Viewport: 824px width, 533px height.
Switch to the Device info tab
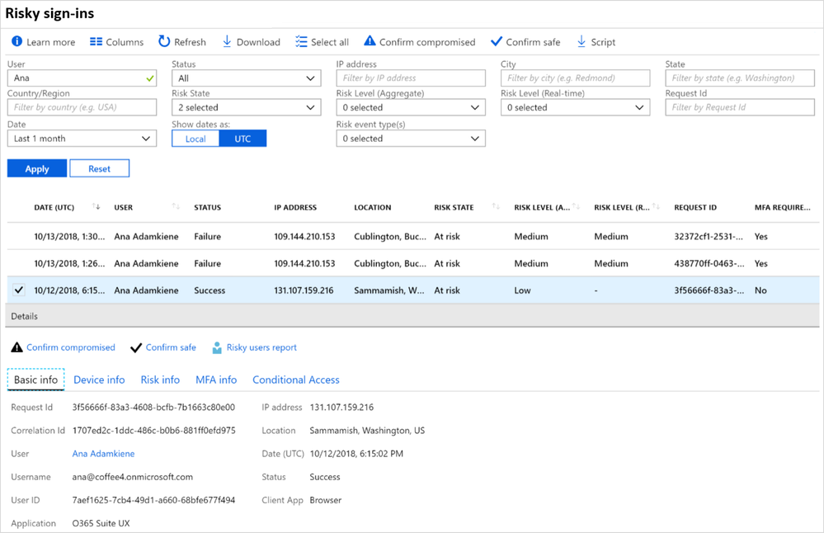coord(99,380)
